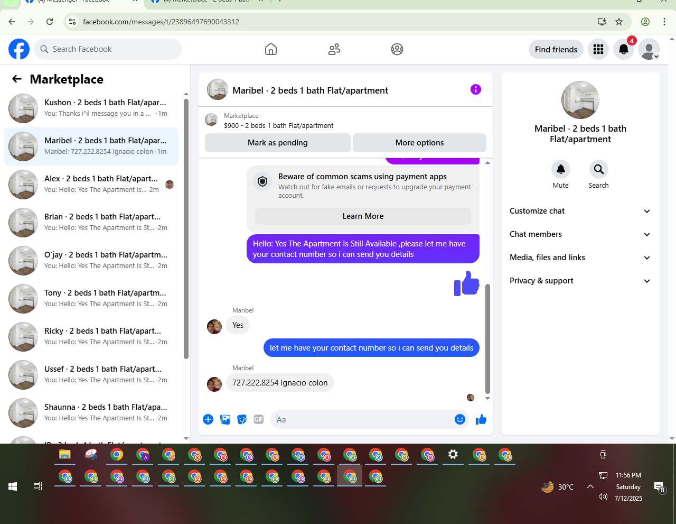Open the account profile avatar menu
Viewport: 676px width, 524px height.
pyautogui.click(x=649, y=49)
